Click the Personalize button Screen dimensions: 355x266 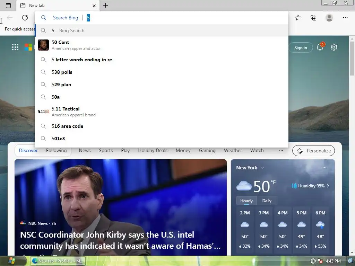[313, 151]
